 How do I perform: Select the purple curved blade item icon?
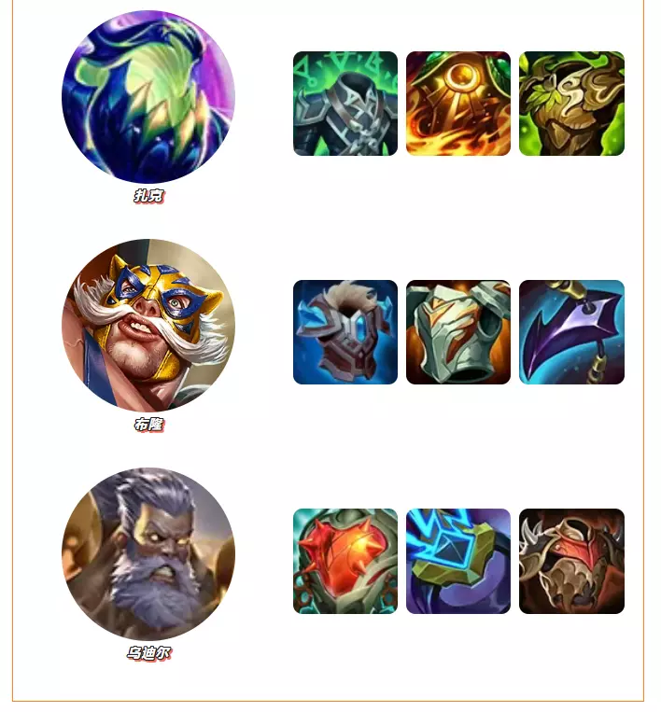point(571,332)
